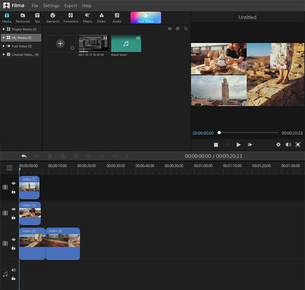The height and width of the screenshot is (290, 305).
Task: Click the Undo arrow in timeline toolbar
Action: [x=24, y=156]
